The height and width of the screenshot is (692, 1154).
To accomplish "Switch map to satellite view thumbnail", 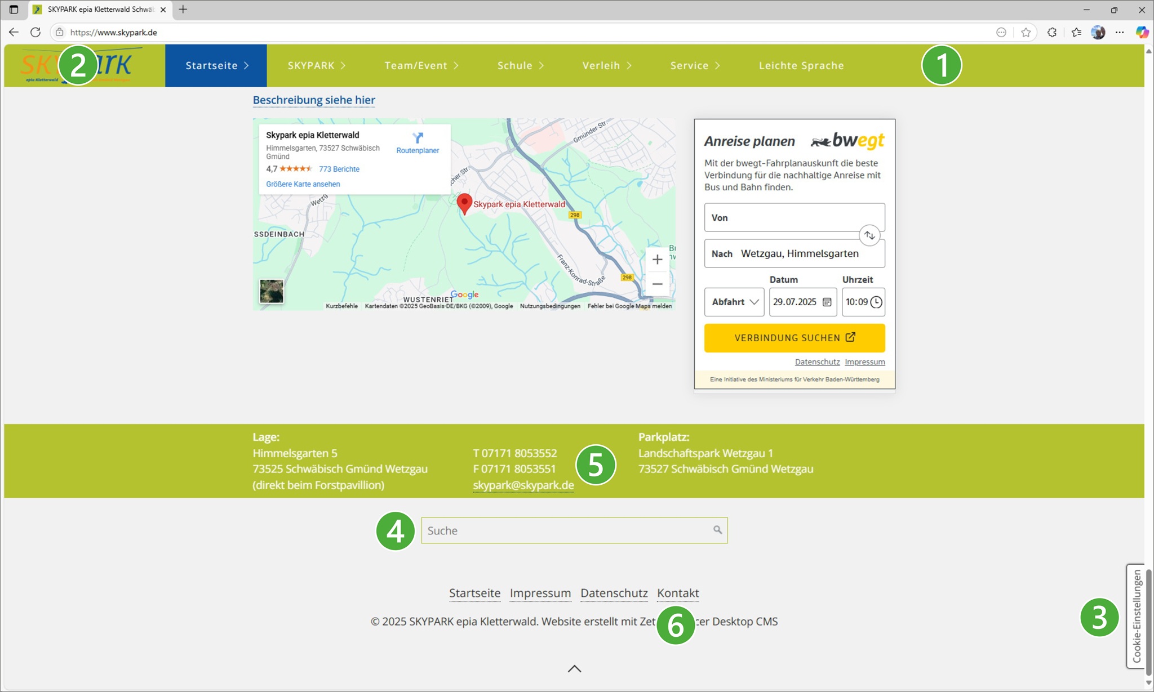I will [272, 291].
